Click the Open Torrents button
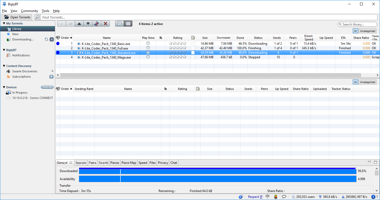Image resolution: width=380 pixels, height=200 pixels. tap(17, 17)
